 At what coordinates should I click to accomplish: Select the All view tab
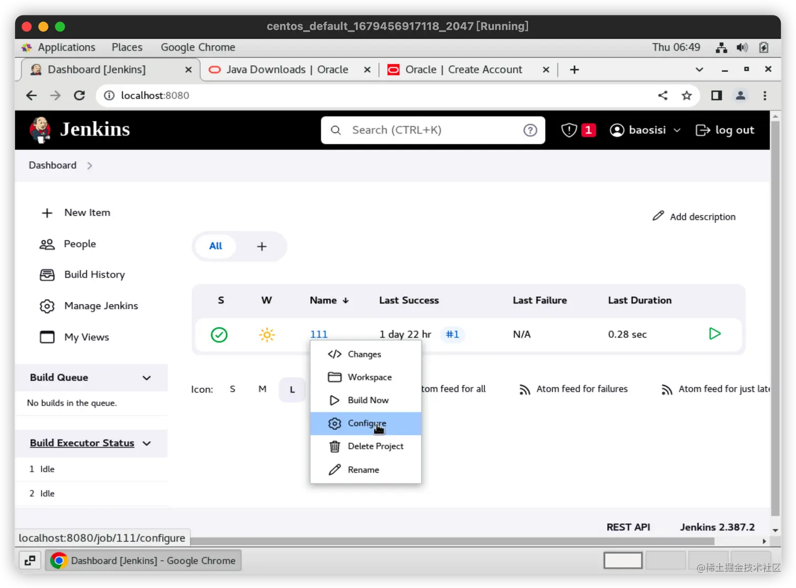[216, 246]
